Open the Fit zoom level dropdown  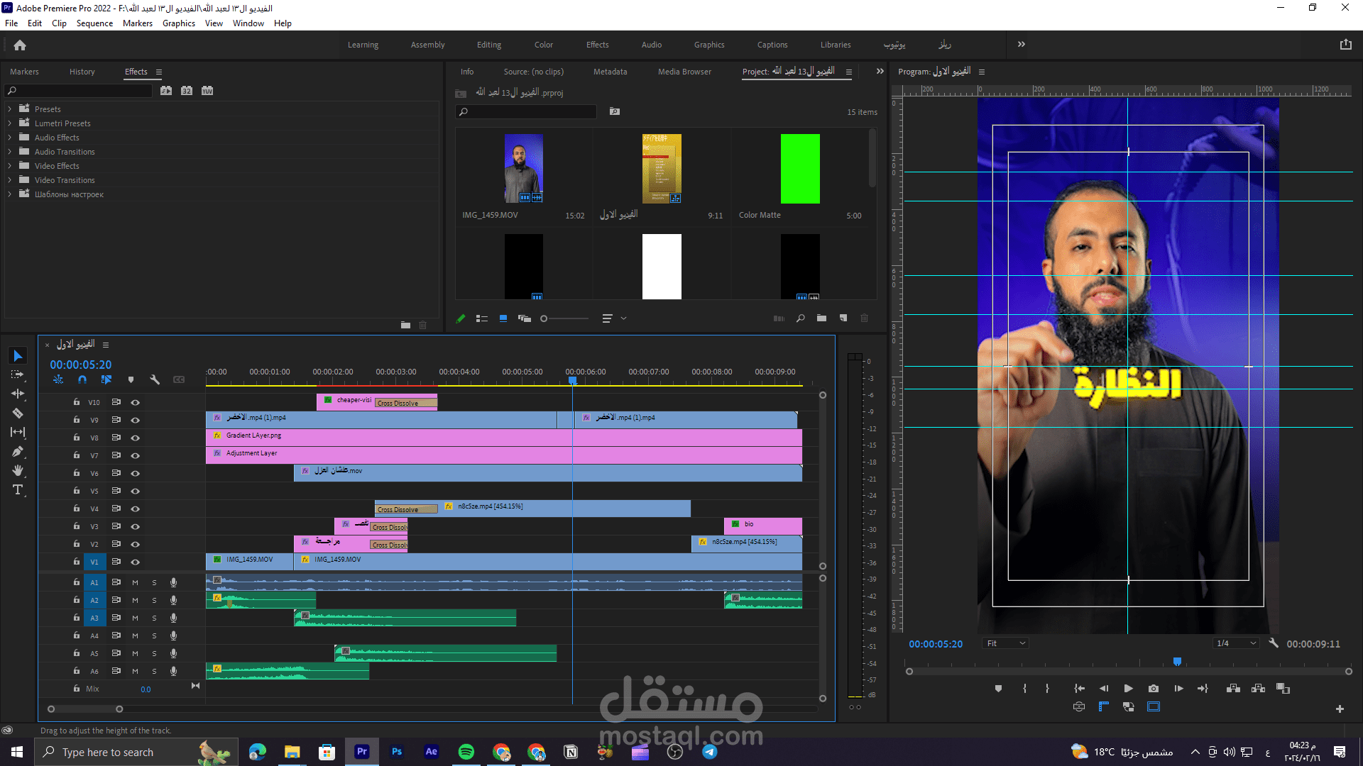[1006, 643]
